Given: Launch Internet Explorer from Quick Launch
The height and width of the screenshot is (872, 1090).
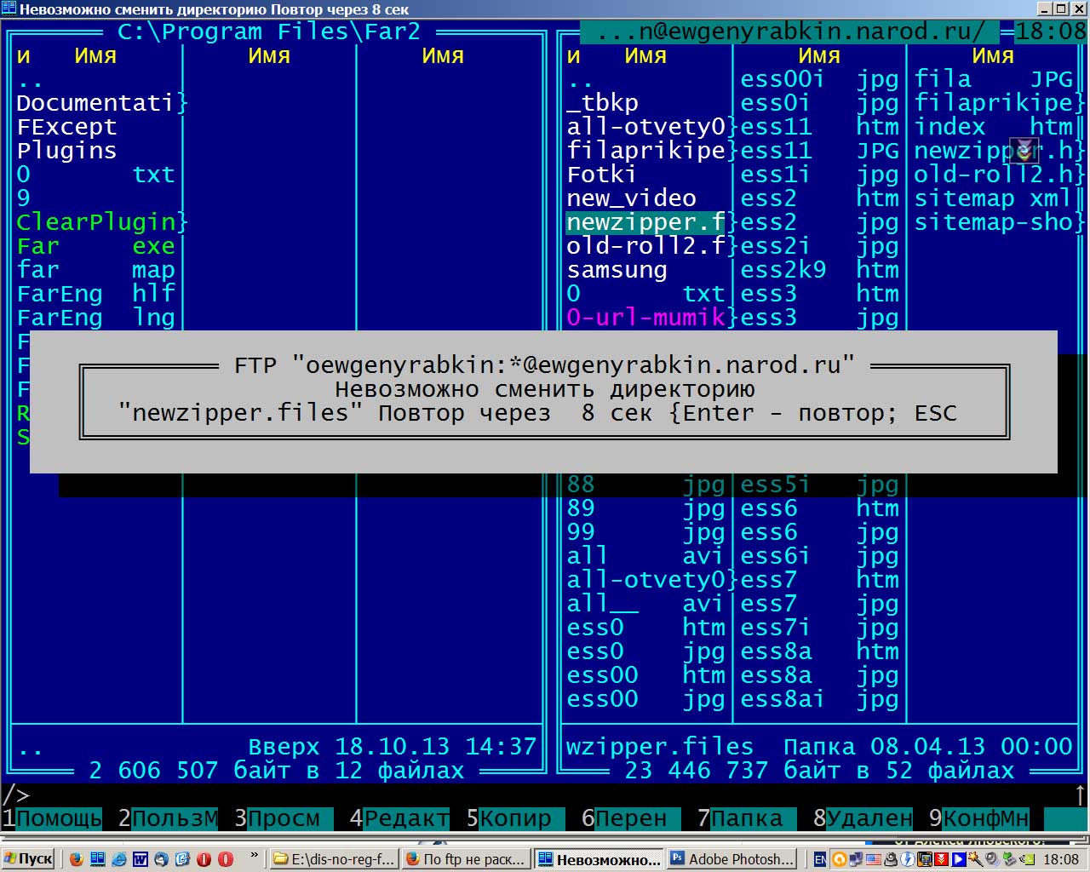Looking at the screenshot, I should pos(119,859).
